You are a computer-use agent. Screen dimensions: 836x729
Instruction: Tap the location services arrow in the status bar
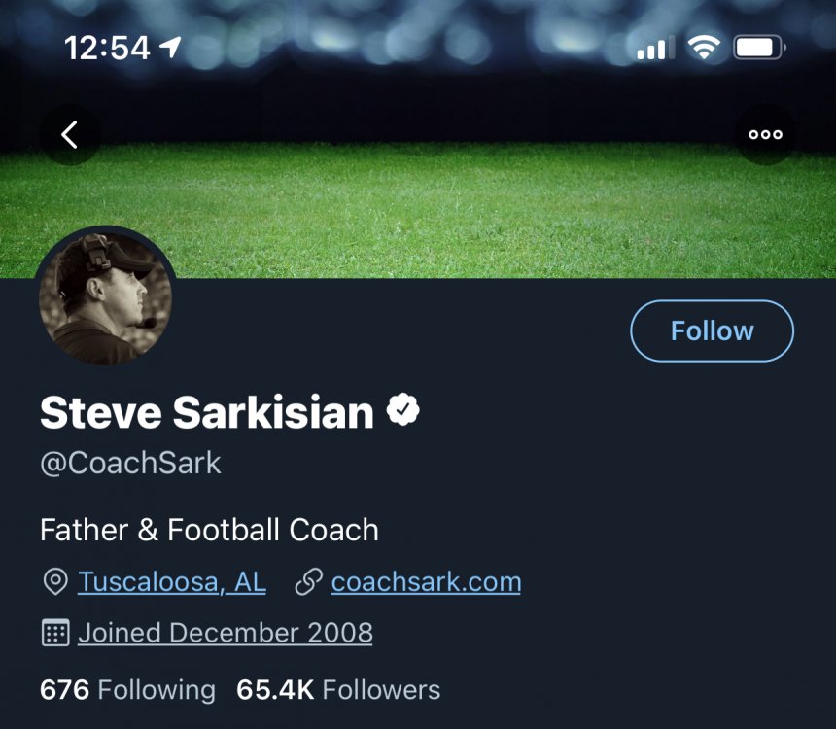(172, 47)
